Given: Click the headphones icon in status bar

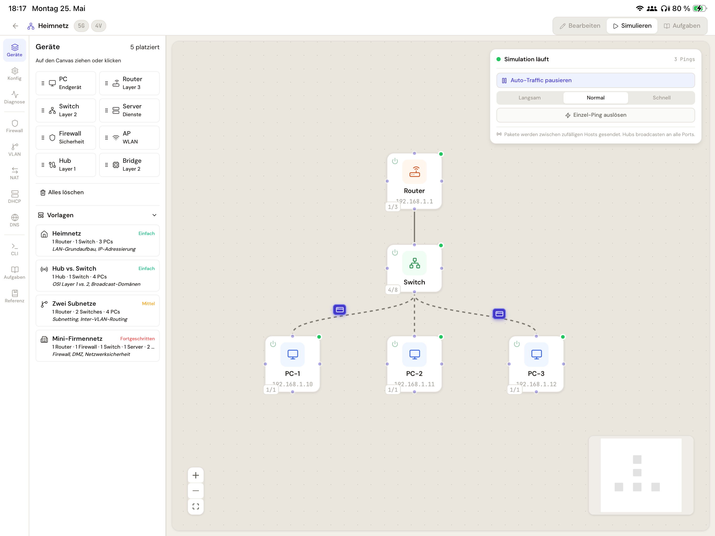Looking at the screenshot, I should (x=665, y=8).
